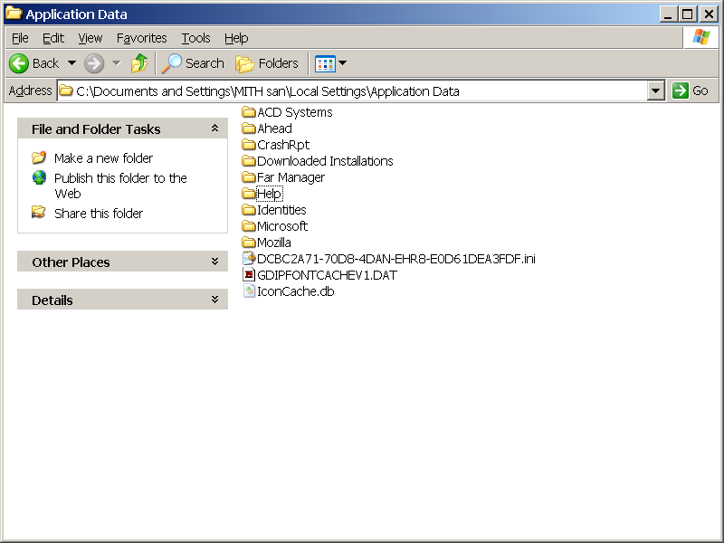Image resolution: width=724 pixels, height=543 pixels.
Task: Expand the Other Places panel
Action: click(214, 262)
